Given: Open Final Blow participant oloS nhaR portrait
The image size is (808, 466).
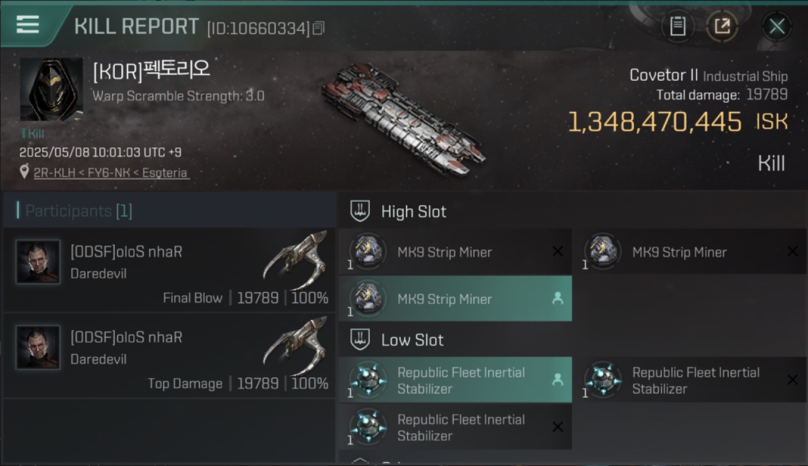Looking at the screenshot, I should (39, 262).
